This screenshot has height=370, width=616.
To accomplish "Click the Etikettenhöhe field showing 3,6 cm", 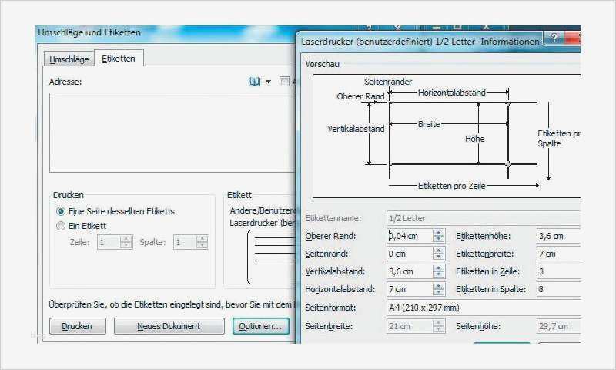I will point(559,236).
